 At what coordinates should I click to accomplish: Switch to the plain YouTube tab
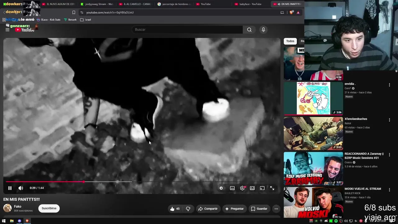212,4
